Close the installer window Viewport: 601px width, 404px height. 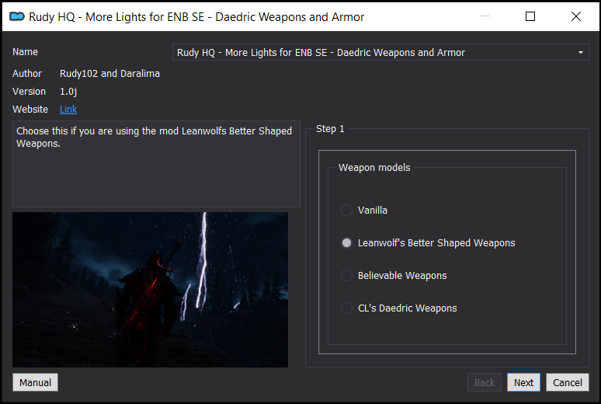point(575,16)
